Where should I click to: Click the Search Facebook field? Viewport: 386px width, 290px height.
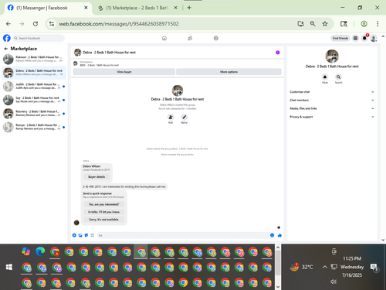coord(39,38)
